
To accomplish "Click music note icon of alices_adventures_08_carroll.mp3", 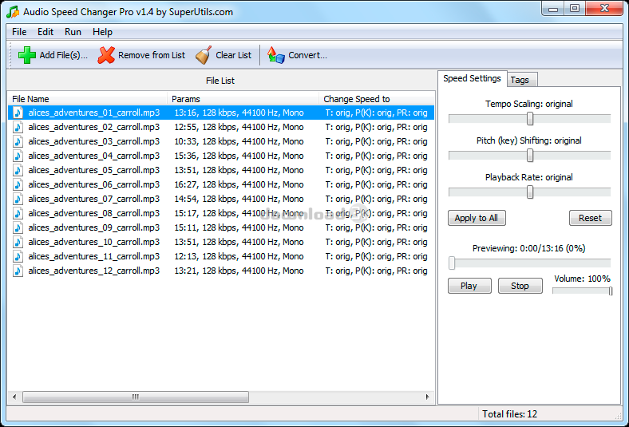I will [x=18, y=213].
